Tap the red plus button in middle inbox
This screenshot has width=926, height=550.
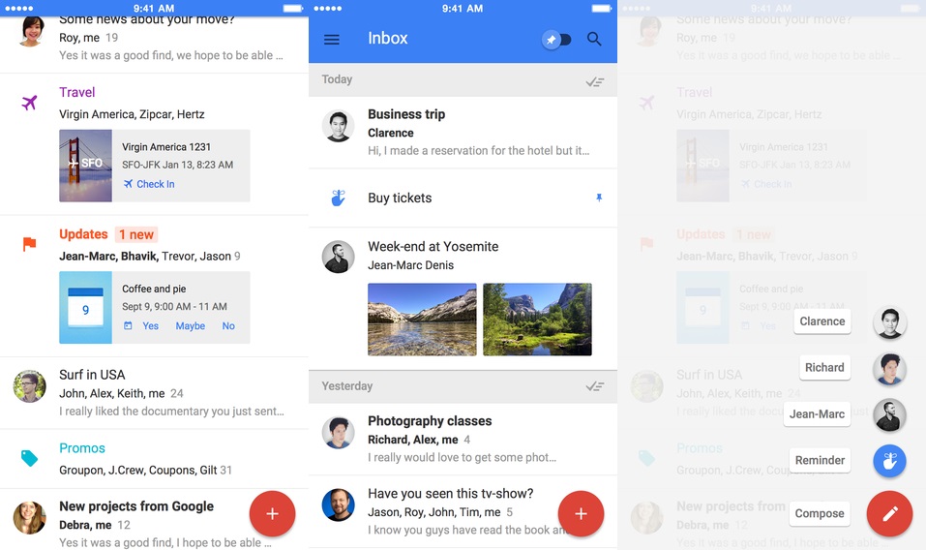tap(581, 514)
